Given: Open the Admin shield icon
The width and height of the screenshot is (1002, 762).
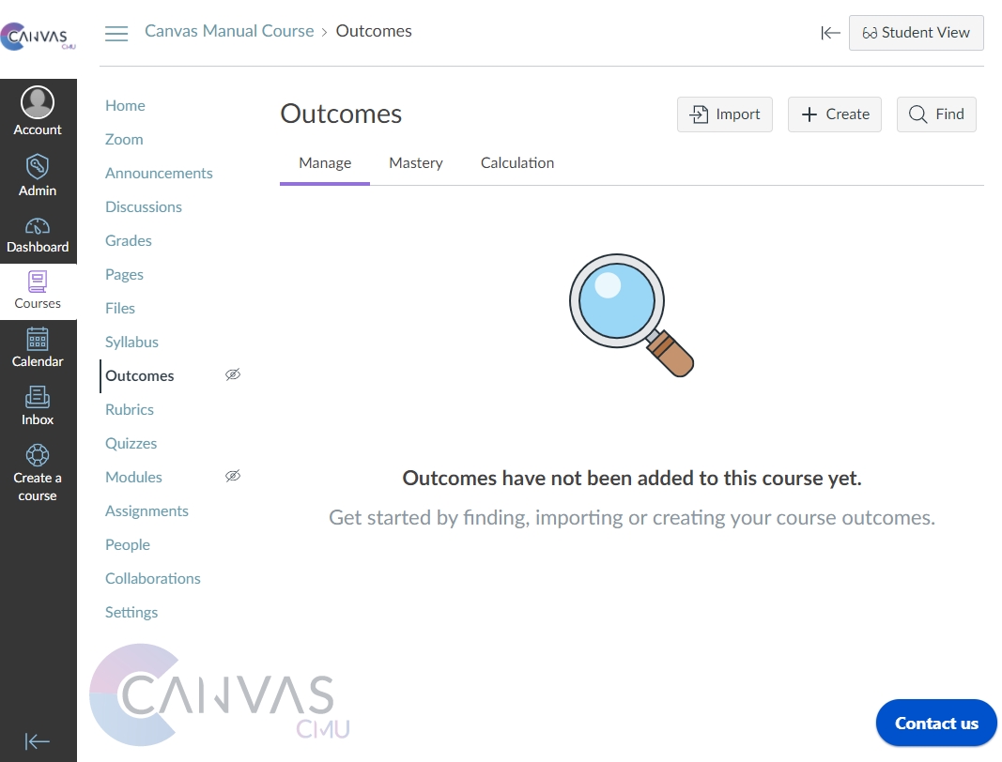Looking at the screenshot, I should (x=38, y=167).
